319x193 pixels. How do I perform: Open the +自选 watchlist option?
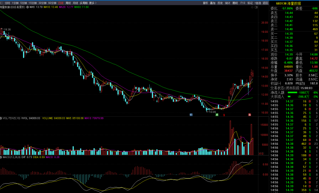[x=258, y=3]
